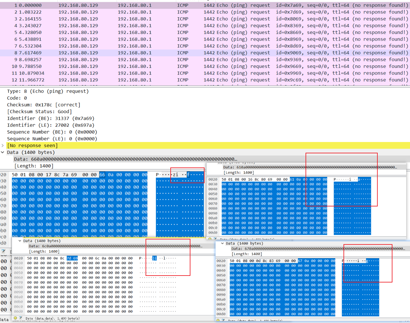Viewport: 410px width, 323px height.
Task: Select packet 11 at time 10.879034
Action: pyautogui.click(x=205, y=73)
